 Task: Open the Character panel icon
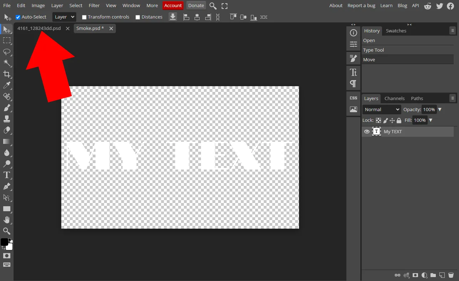[354, 73]
